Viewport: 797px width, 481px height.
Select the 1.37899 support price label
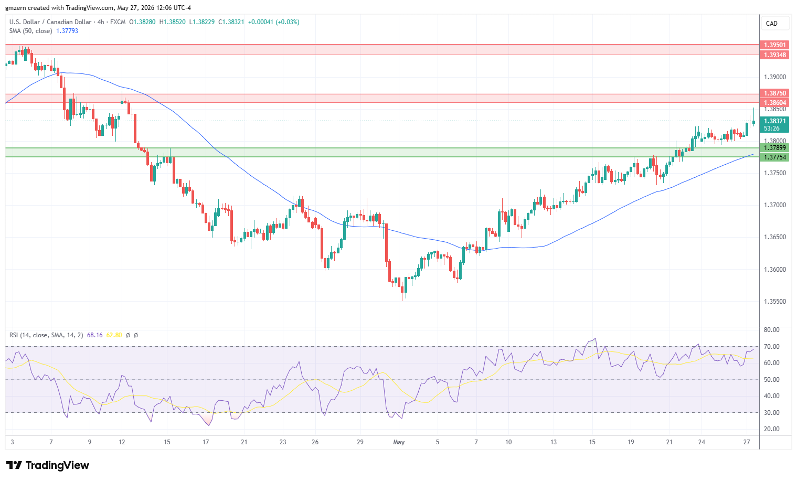coord(774,148)
